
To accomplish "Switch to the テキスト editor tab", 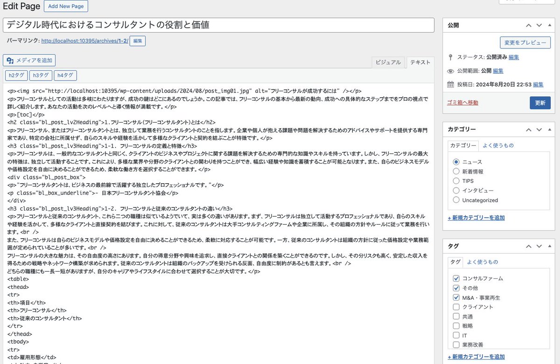I will [420, 62].
